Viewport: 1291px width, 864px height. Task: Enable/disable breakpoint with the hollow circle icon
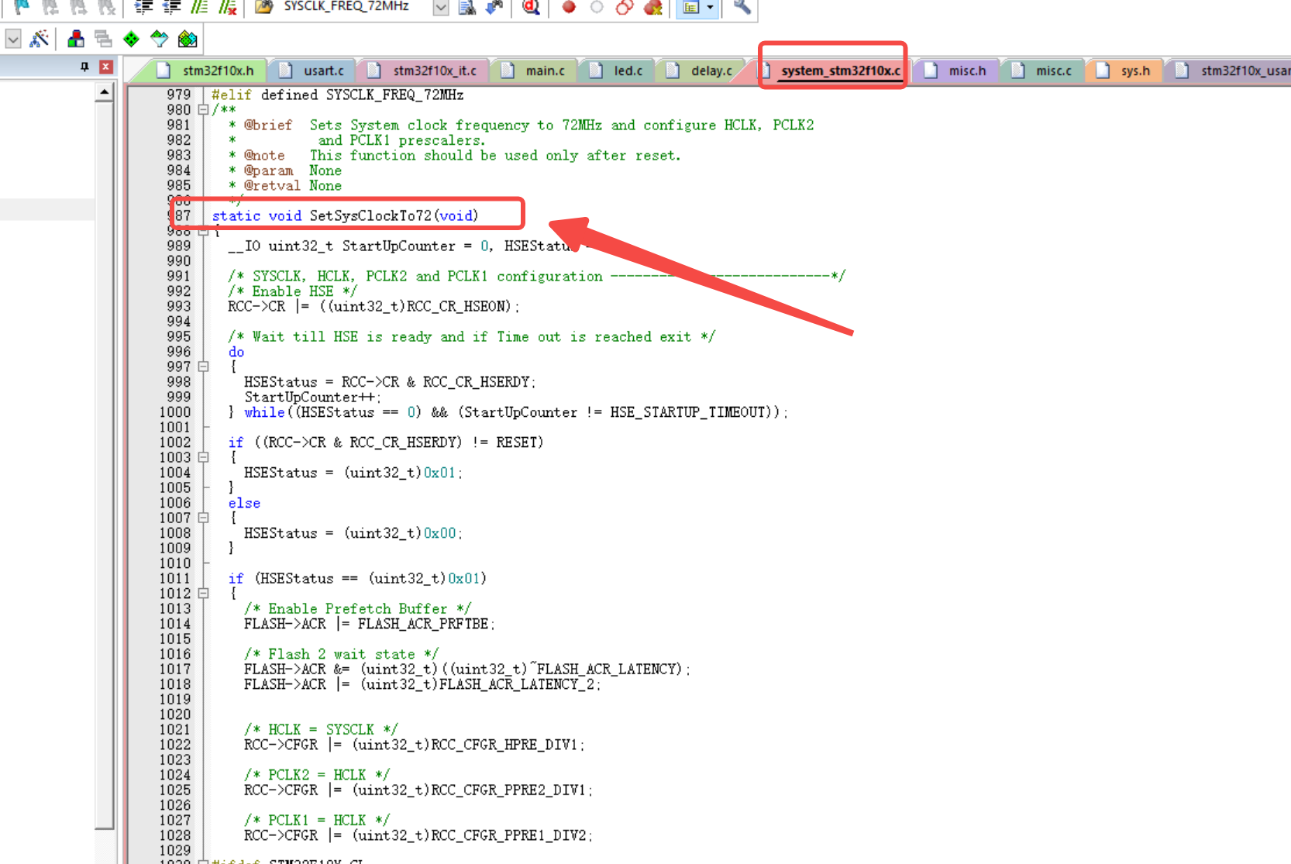pos(597,7)
